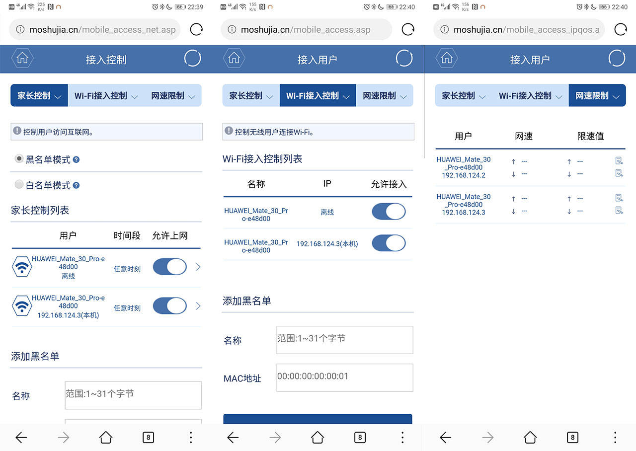Screen dimensions: 636x451
Task: Tap address bar showing mobile_access_ipqos URL
Action: tap(519, 29)
